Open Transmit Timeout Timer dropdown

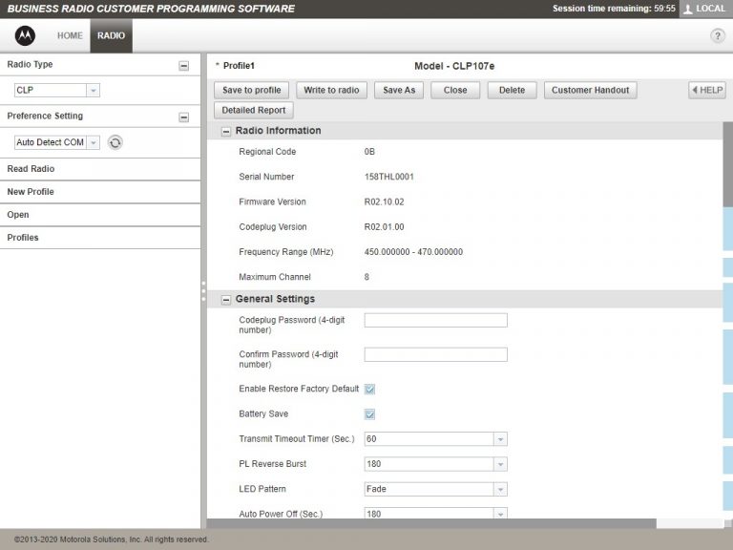pos(499,439)
